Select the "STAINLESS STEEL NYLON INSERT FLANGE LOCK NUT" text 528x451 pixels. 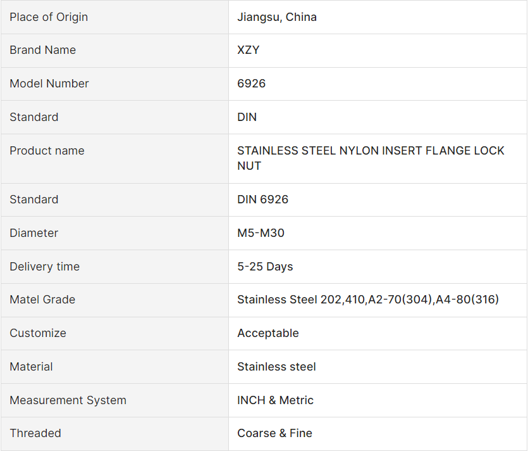(x=371, y=158)
